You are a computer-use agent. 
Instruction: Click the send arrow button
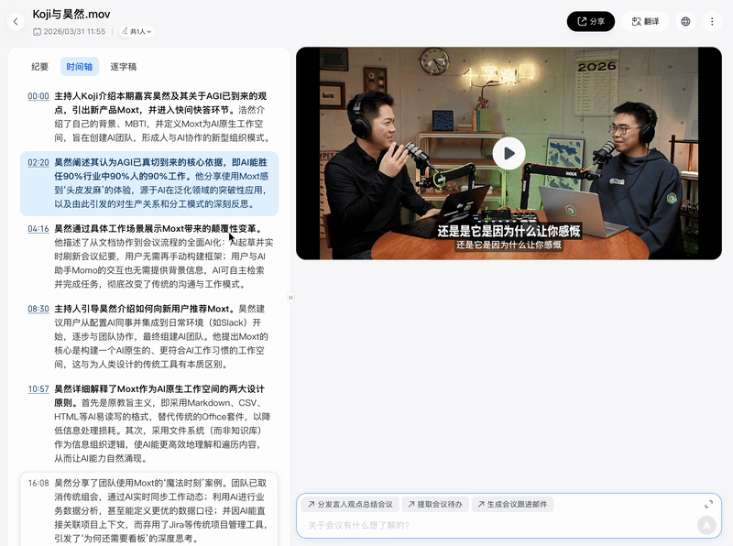tap(706, 526)
